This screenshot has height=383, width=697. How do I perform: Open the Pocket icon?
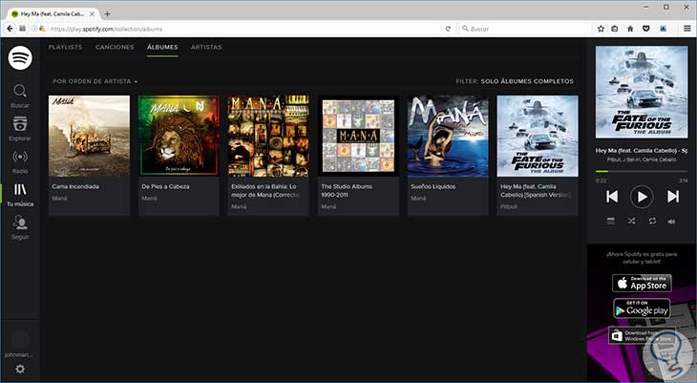coord(646,29)
